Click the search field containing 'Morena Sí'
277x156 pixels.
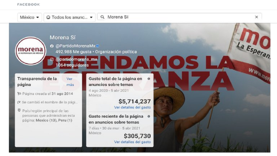click(179, 17)
